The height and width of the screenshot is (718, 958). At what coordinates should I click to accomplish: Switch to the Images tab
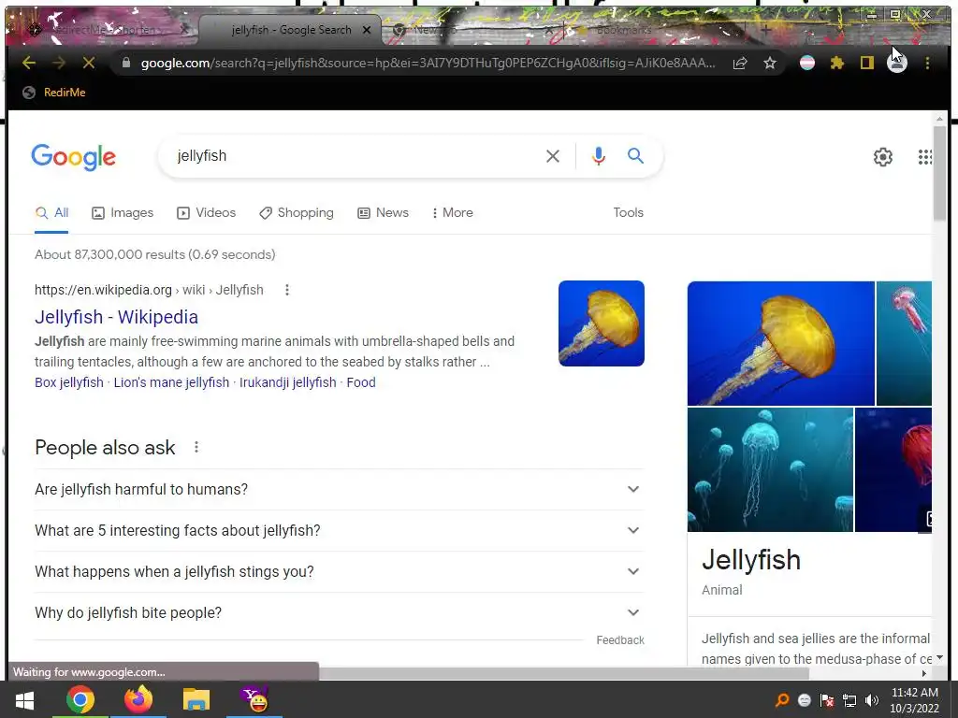coord(123,212)
